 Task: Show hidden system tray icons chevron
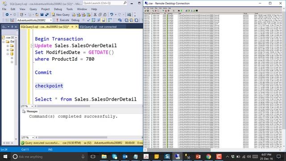227,157
